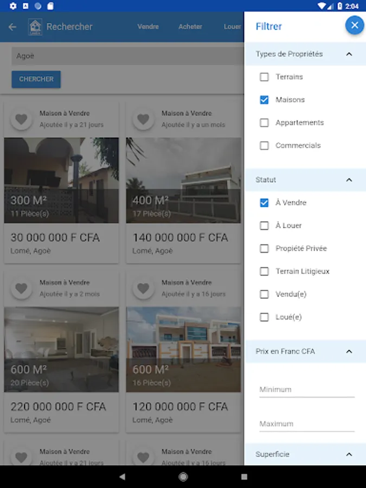The image size is (366, 488).
Task: Check the Loué(e) status
Action: pos(264,317)
